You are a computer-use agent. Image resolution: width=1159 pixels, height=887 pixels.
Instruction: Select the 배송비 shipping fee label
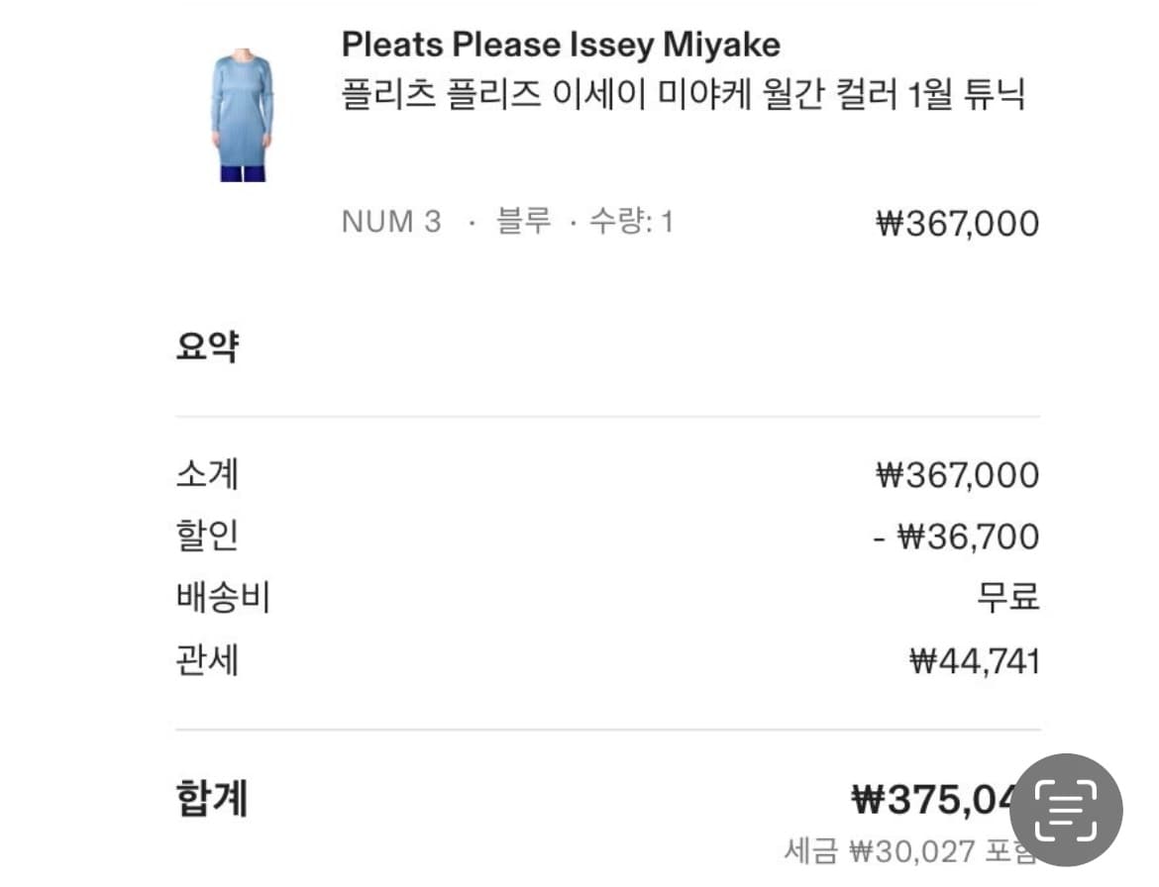click(223, 597)
